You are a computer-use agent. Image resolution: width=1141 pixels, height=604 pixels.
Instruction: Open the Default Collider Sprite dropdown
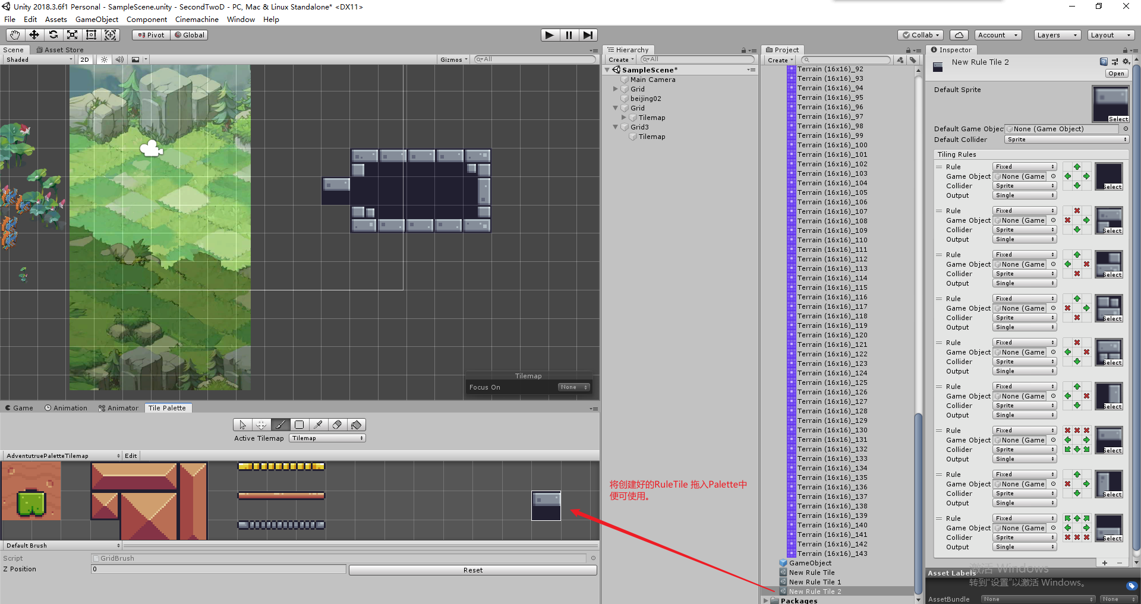click(1067, 140)
